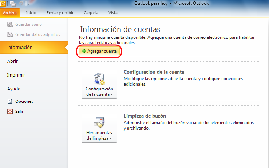The image size is (269, 168).
Task: Open the Carpeta tab
Action: point(91,13)
